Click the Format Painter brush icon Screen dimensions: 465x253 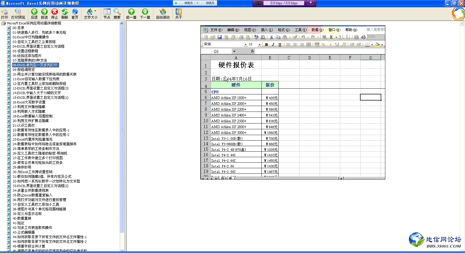tap(295, 37)
